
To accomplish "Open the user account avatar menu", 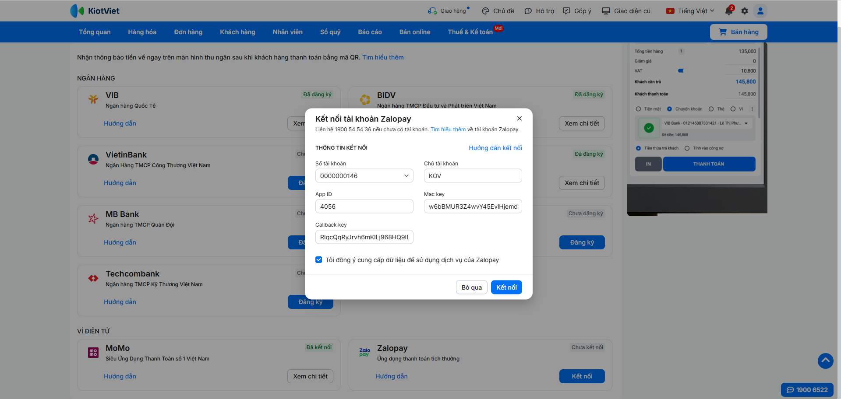I will (760, 11).
